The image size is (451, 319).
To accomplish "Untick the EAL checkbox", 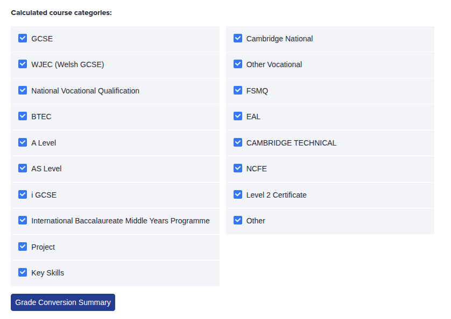I will [x=238, y=116].
